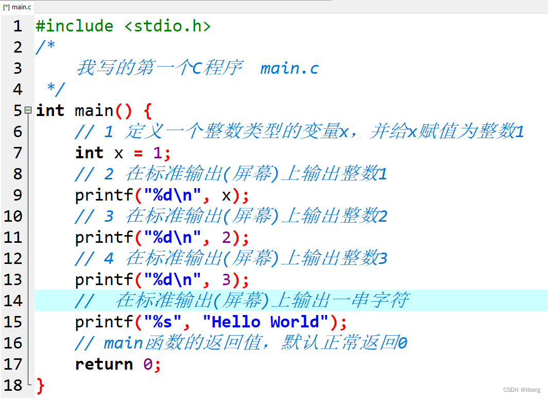
Task: Click the return 0; statement
Action: point(118,364)
